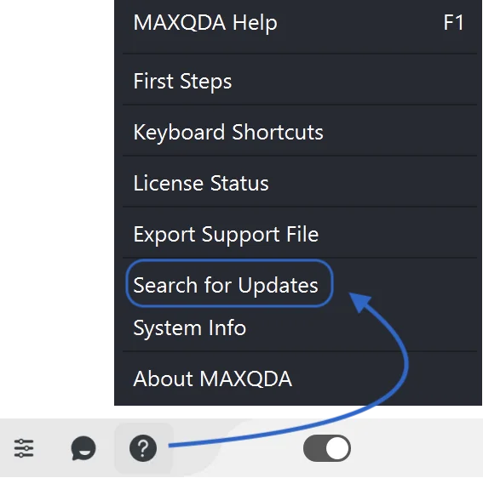Screen dimensions: 483x478
Task: Close help menu via the question mark button
Action: [x=143, y=448]
